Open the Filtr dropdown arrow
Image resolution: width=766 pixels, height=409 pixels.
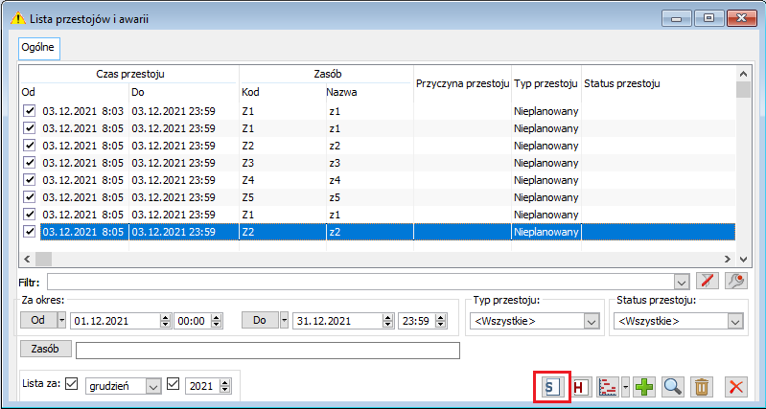681,283
